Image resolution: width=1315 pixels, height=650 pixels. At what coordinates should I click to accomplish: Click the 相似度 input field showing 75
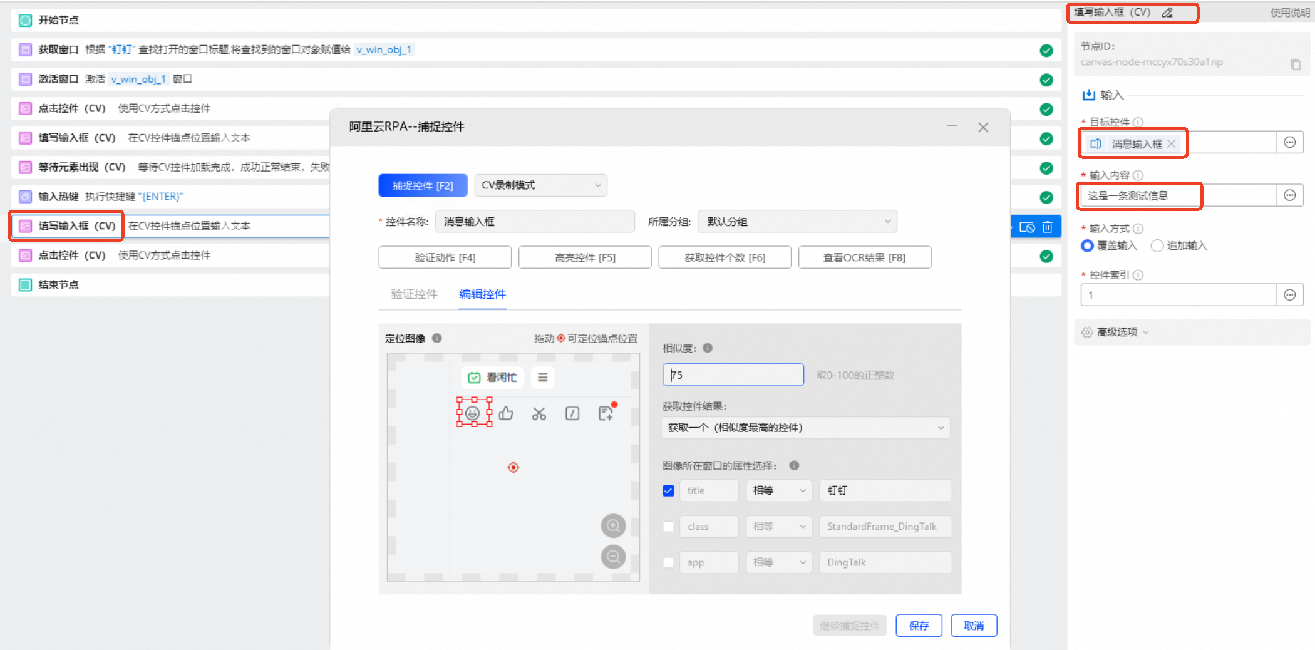click(x=733, y=375)
